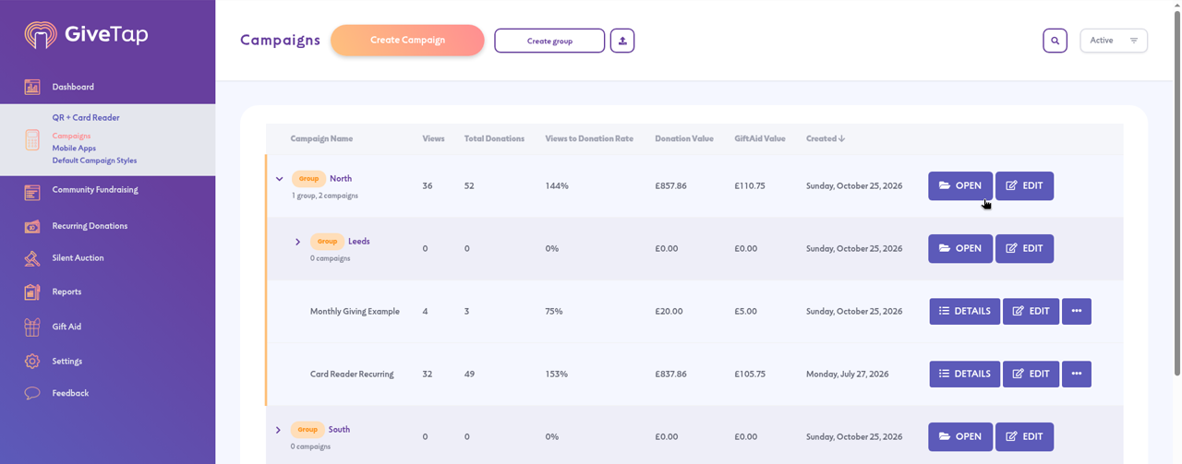Open the North group
This screenshot has width=1182, height=464.
point(960,186)
